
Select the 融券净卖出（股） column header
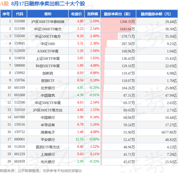tap(118, 14)
